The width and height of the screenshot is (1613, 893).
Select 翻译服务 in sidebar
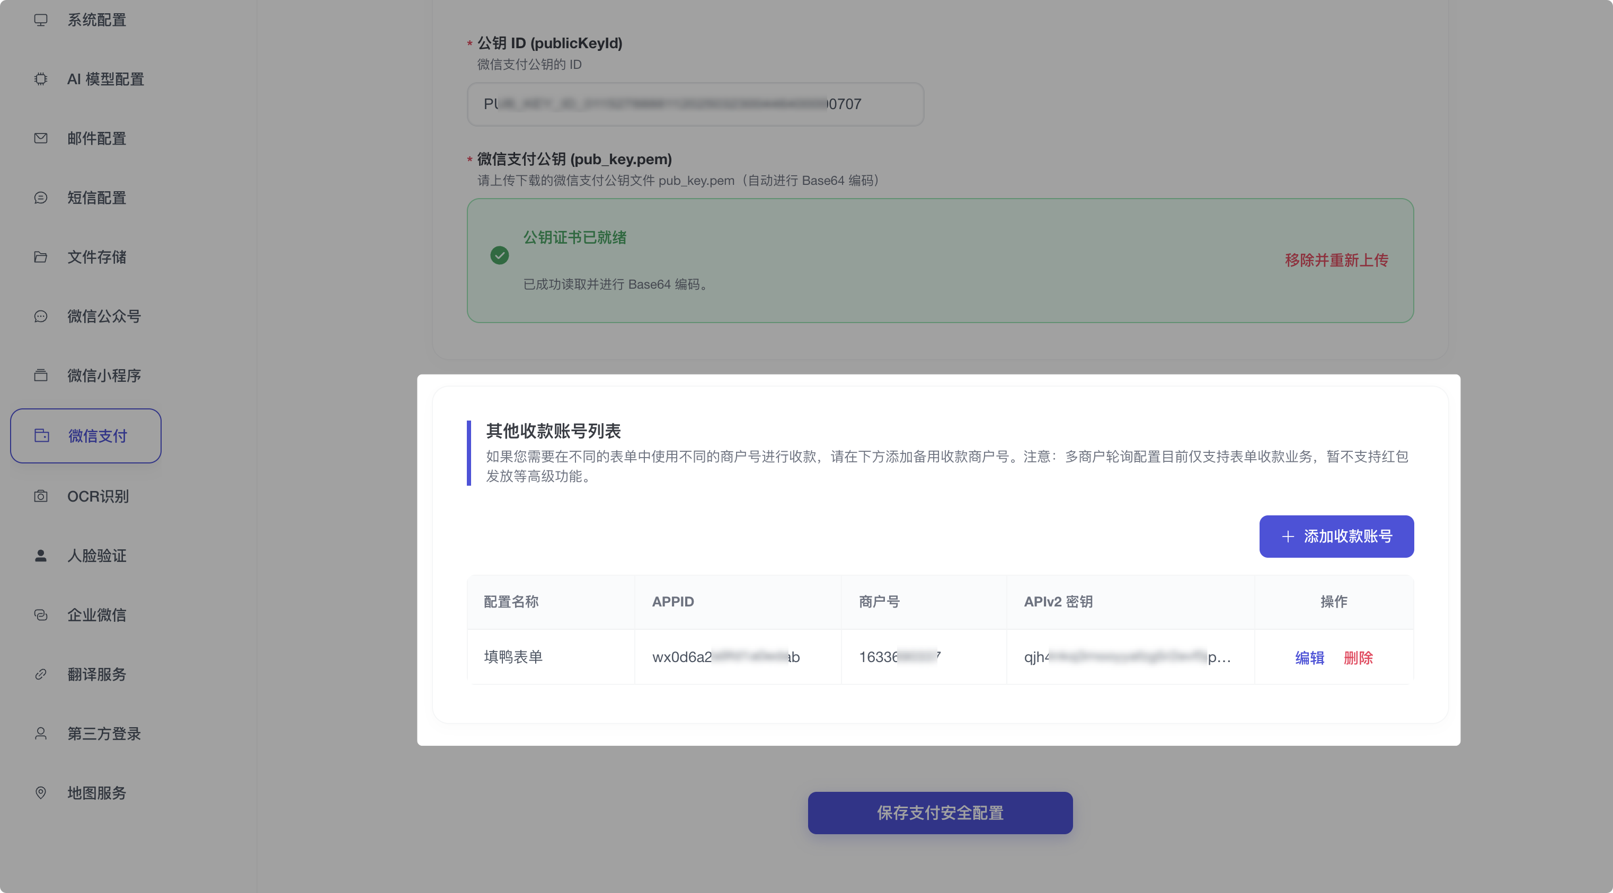(85, 675)
